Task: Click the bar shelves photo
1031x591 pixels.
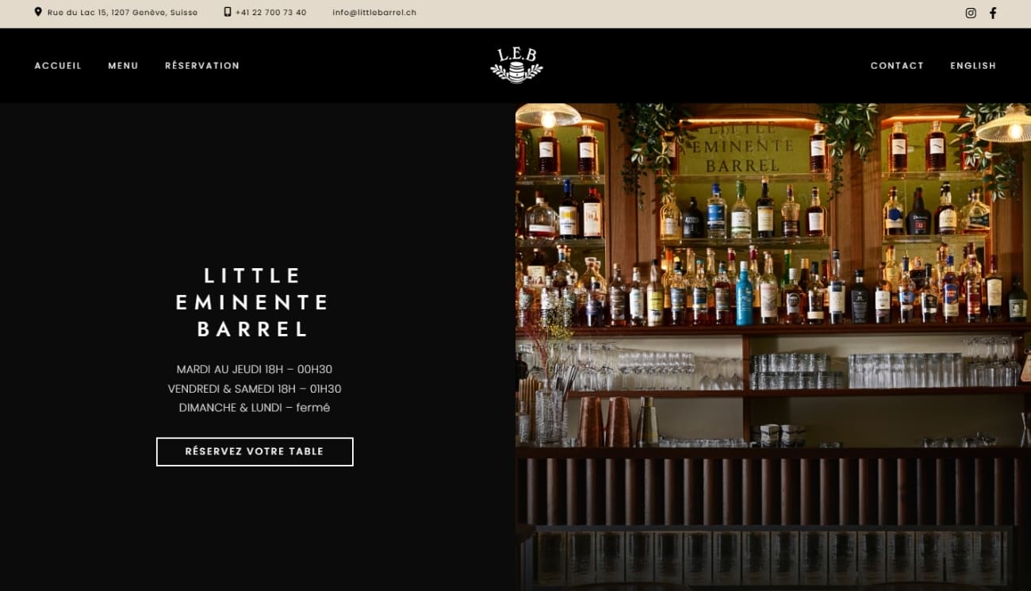Action: [x=773, y=347]
